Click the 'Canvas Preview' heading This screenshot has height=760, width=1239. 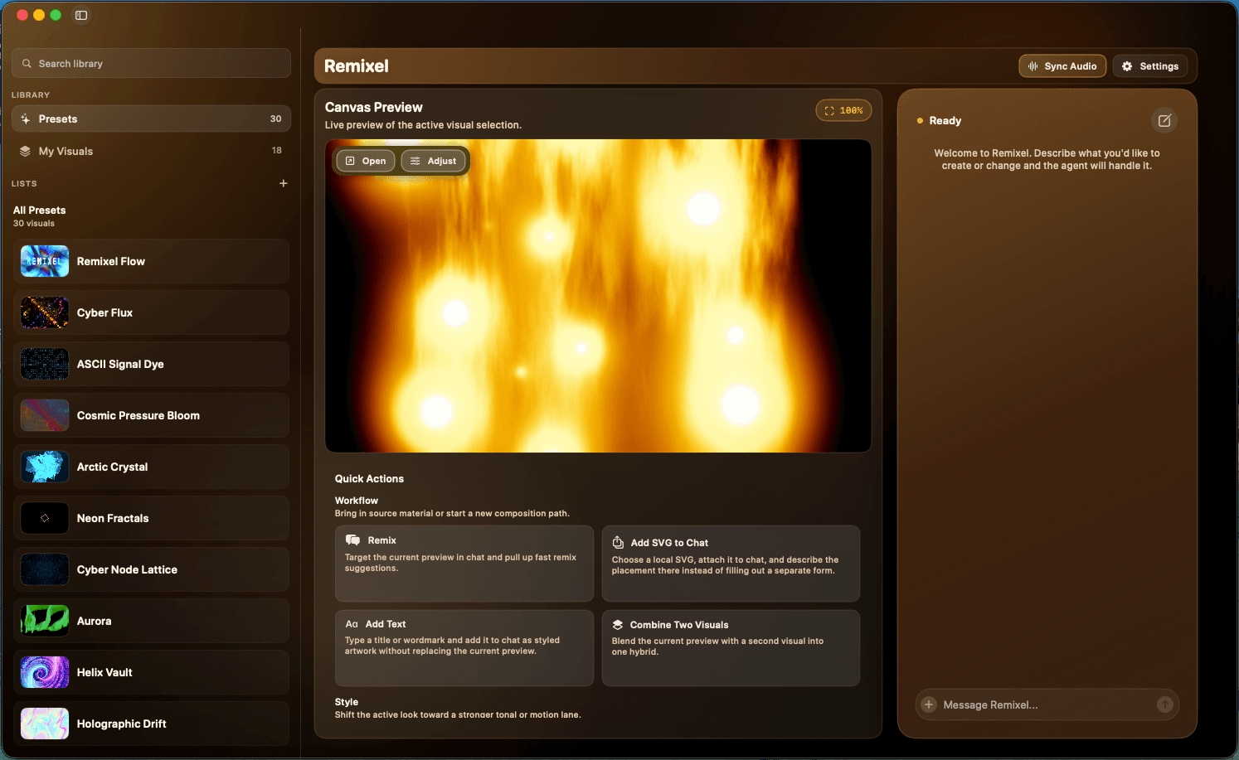(x=374, y=107)
